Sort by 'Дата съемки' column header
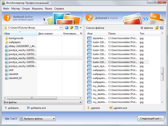 pyautogui.click(x=49, y=34)
